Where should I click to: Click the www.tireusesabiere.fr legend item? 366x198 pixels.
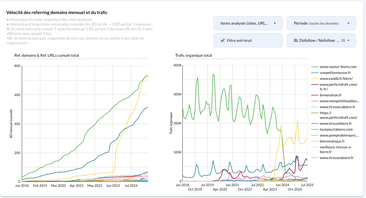coord(337,107)
